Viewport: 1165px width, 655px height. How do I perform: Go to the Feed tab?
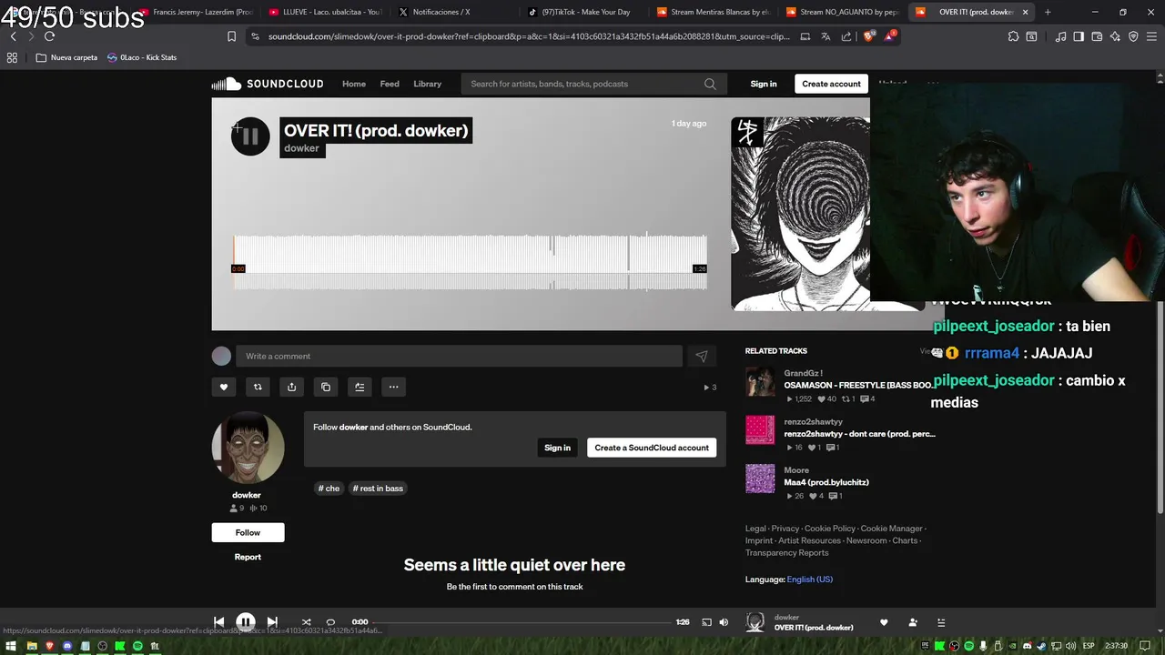[x=390, y=84]
